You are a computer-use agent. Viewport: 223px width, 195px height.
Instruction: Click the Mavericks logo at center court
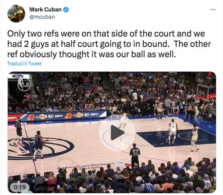(39, 149)
